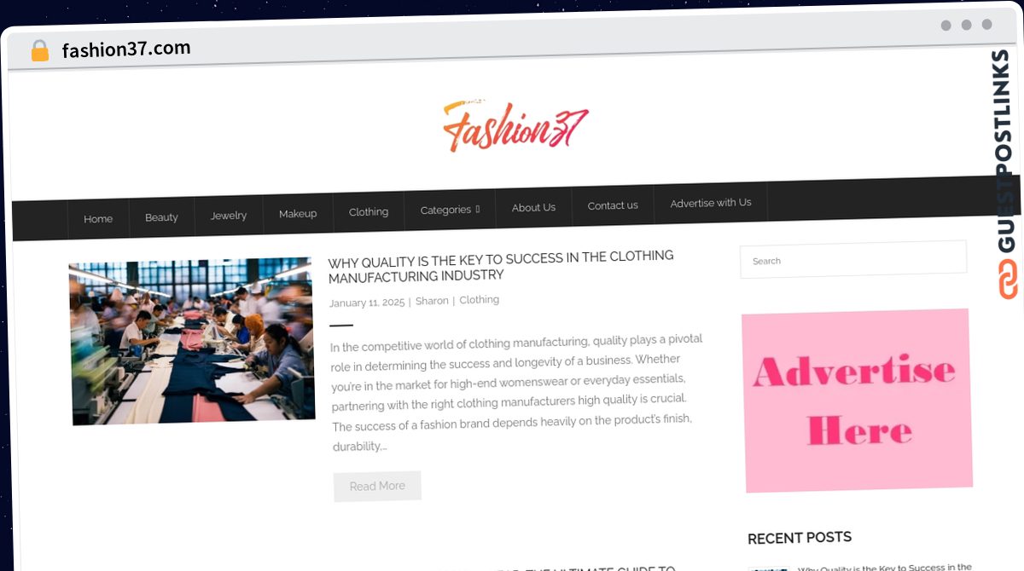Open the Clothing menu tab
1024x571 pixels.
tap(369, 211)
